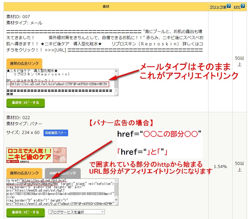Screen dimensions: 249x219
Task: Open the ブログサービスを選択 dropdown
Action: tap(77, 212)
